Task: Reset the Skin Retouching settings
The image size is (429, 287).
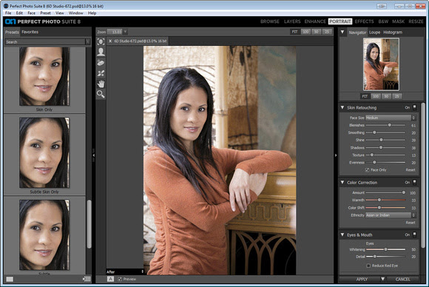Action: pos(411,170)
